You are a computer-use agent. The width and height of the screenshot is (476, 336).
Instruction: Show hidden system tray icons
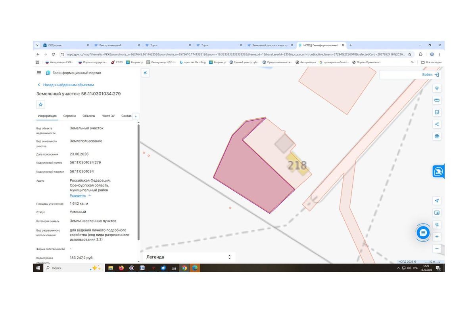[398, 268]
